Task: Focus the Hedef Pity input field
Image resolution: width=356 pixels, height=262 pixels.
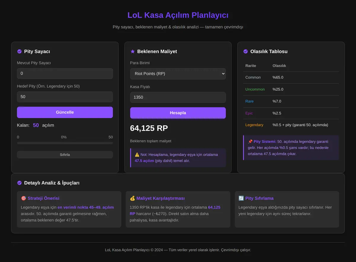Action: 65,97
